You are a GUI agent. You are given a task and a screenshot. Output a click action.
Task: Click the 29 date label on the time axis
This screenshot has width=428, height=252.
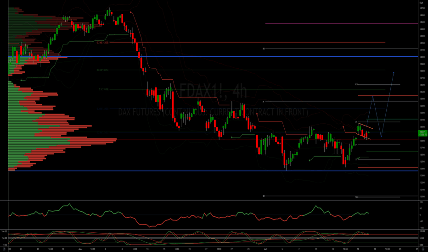(248, 249)
